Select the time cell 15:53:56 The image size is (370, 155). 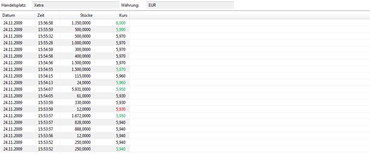(45, 135)
